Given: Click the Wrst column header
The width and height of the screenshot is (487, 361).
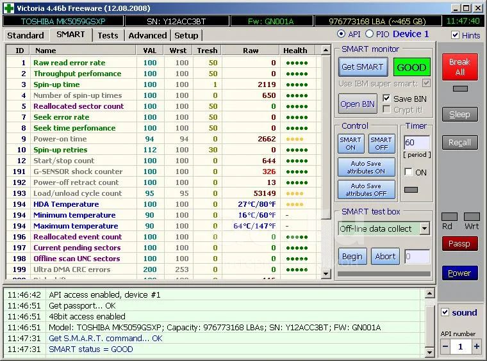Looking at the screenshot, I should coord(178,51).
